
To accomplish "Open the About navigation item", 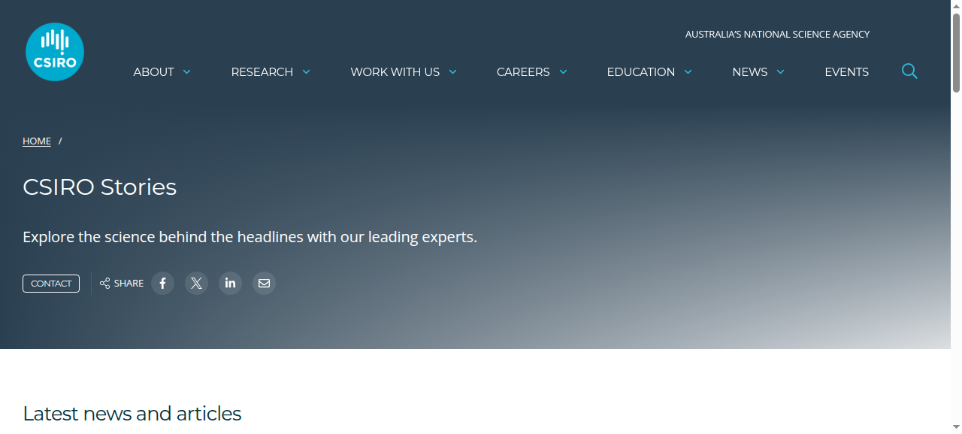I will click(x=153, y=72).
